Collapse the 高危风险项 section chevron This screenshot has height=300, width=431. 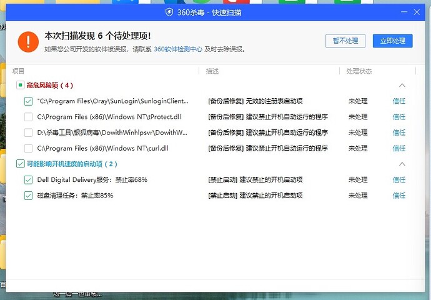pos(402,85)
